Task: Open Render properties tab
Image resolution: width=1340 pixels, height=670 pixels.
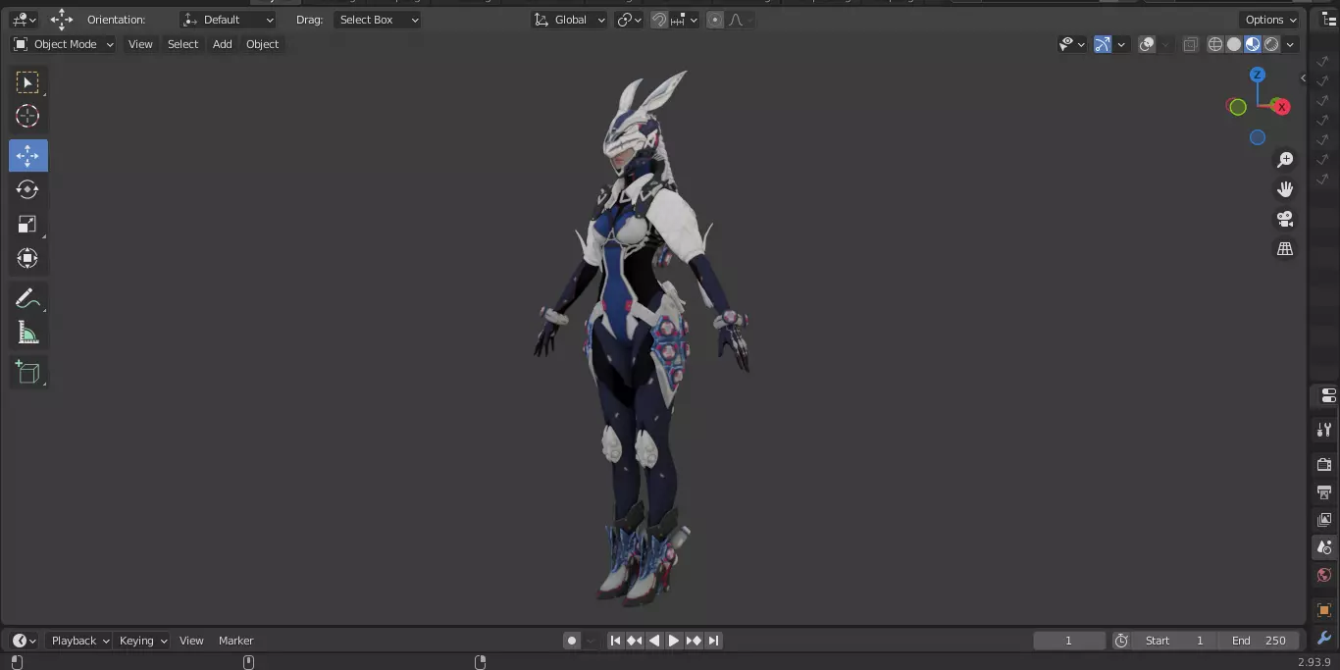Action: pos(1324,465)
